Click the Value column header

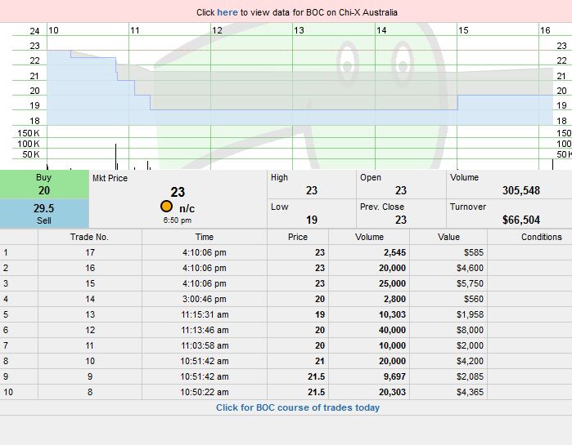click(x=448, y=237)
